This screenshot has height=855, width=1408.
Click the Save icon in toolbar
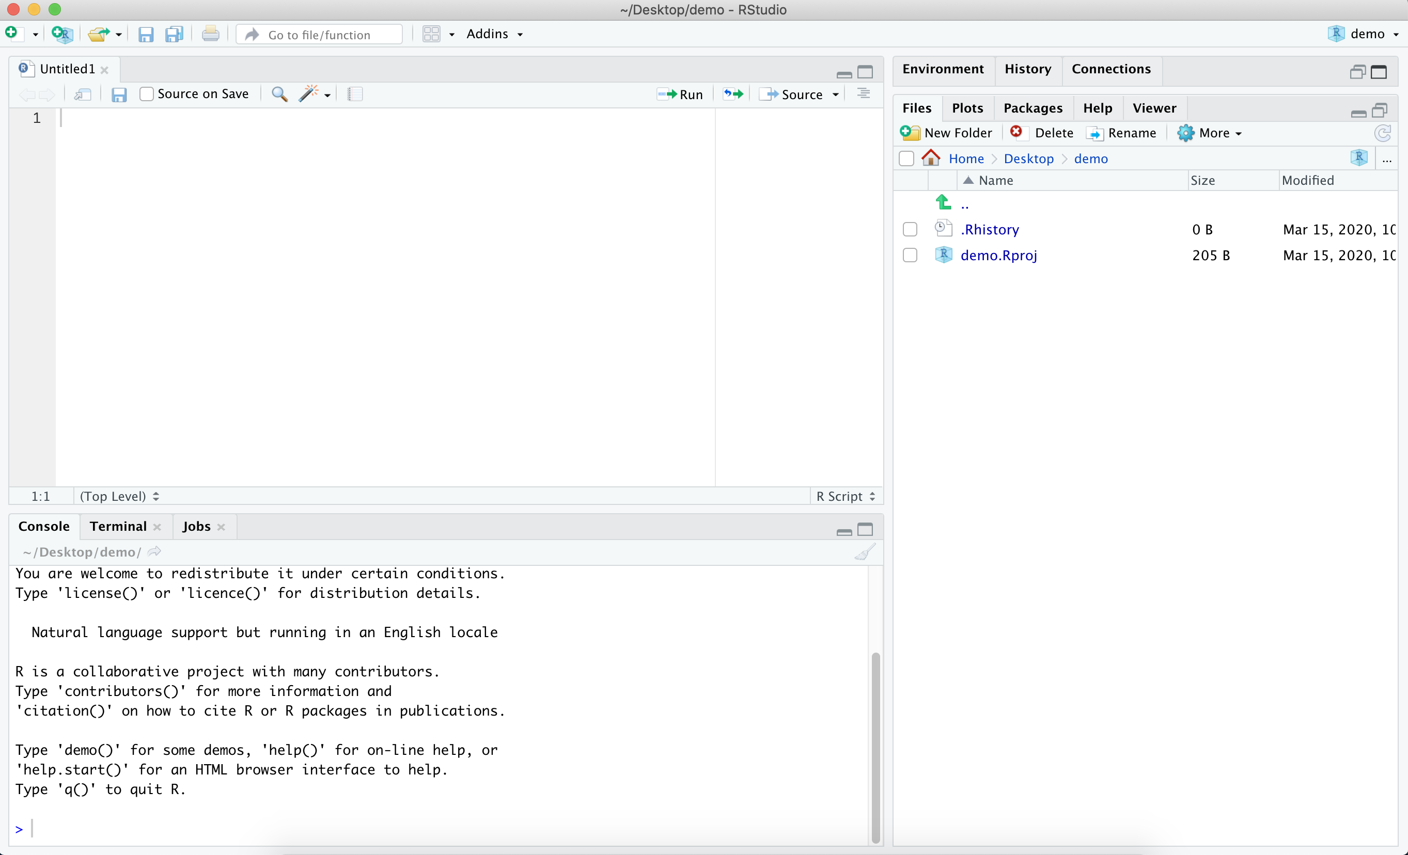coord(146,33)
